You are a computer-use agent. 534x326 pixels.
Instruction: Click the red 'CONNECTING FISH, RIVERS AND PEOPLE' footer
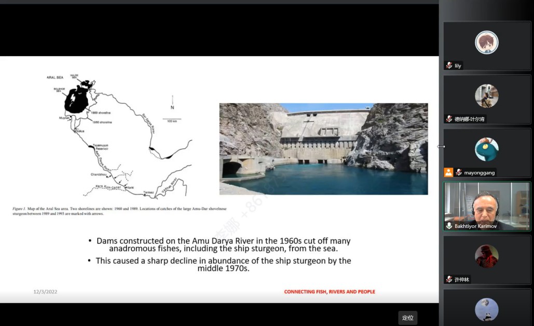click(x=329, y=292)
